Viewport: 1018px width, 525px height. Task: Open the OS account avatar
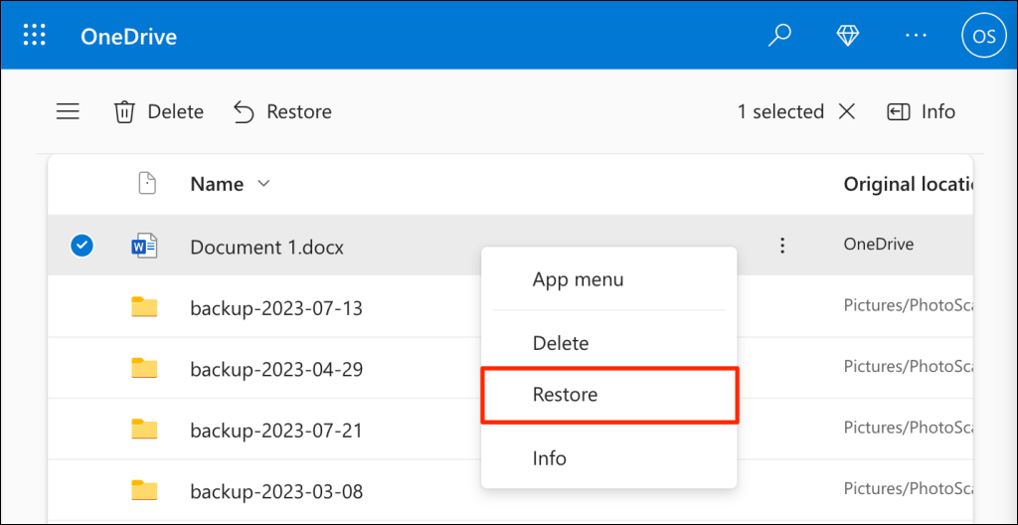pyautogui.click(x=984, y=36)
